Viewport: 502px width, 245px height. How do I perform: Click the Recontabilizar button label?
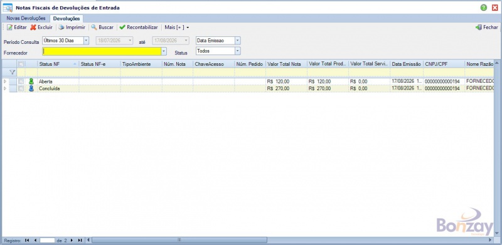[x=142, y=28]
